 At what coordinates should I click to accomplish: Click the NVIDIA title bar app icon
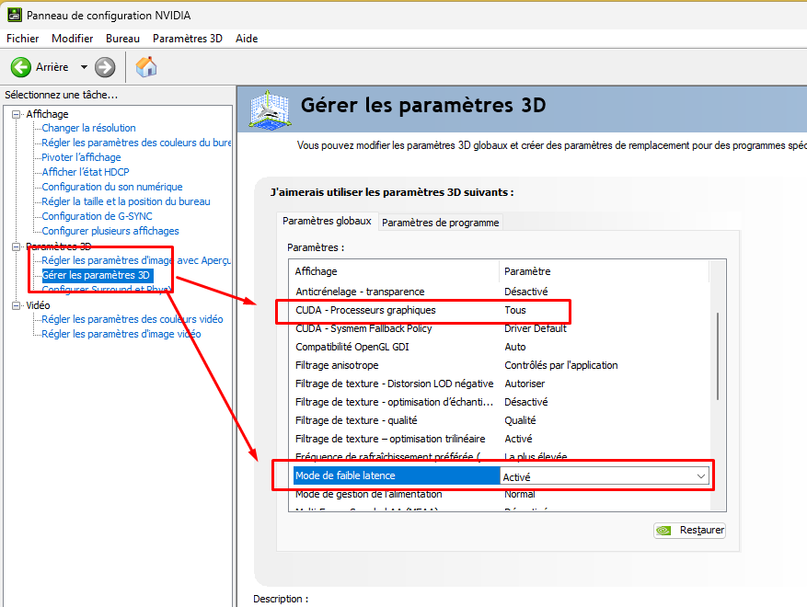[15, 15]
